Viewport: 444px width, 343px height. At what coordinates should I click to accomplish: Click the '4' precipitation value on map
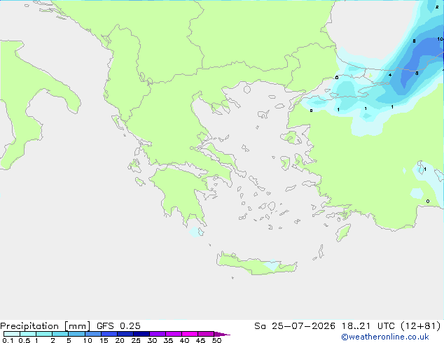(390, 75)
